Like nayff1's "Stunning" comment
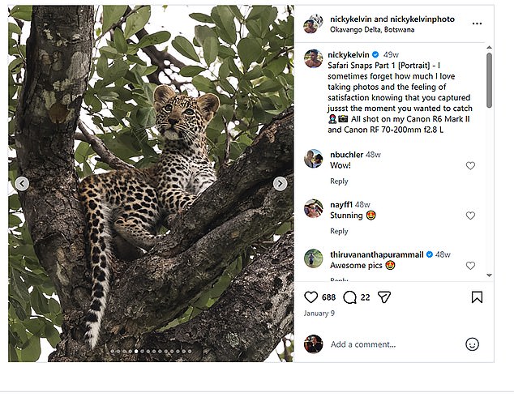The height and width of the screenshot is (397, 514). tap(470, 216)
